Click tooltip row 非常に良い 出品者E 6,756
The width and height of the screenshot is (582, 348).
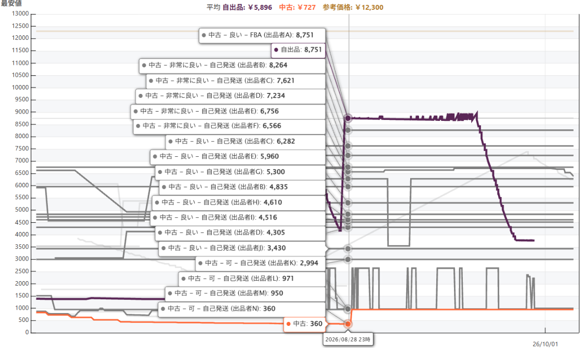[228, 111]
